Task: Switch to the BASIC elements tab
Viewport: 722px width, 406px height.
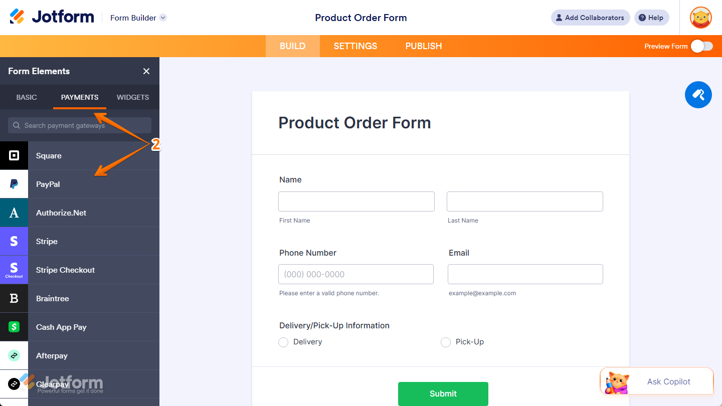Action: (x=26, y=97)
